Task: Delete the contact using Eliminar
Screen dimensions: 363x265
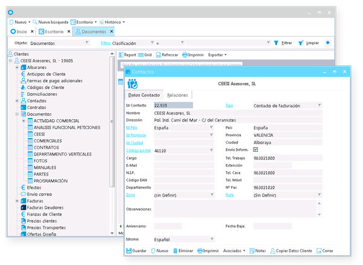Action: coord(183,250)
